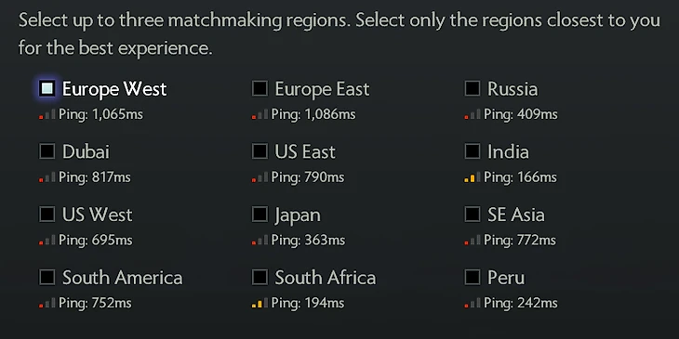Click the US East signal bars icon
The width and height of the screenshot is (679, 339).
(260, 176)
